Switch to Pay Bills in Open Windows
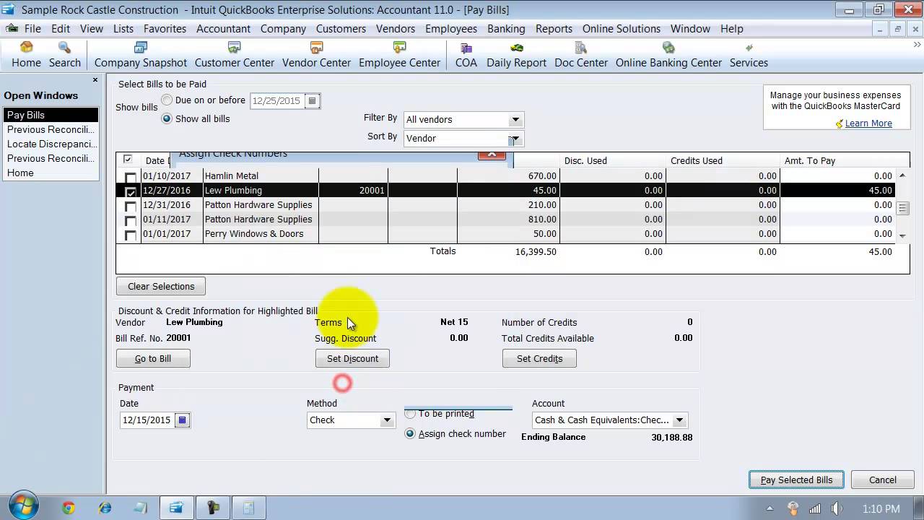This screenshot has height=520, width=924. (51, 115)
